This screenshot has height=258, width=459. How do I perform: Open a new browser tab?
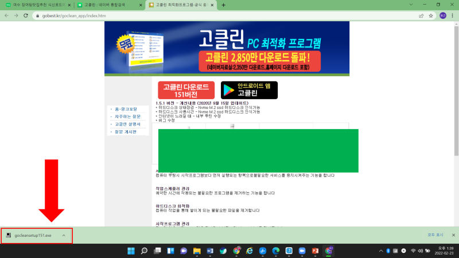pyautogui.click(x=223, y=5)
